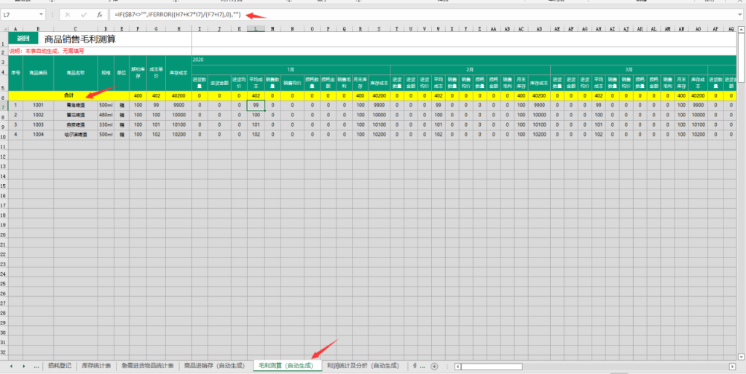This screenshot has width=746, height=374.
Task: Switch to 损耗登记 sheet tab
Action: pos(60,366)
